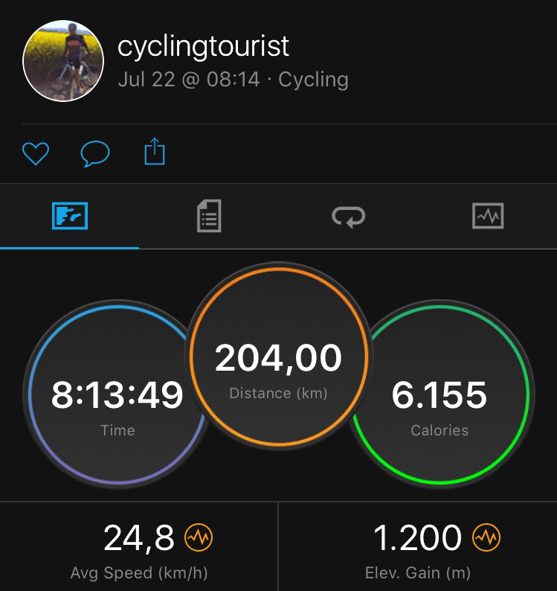The height and width of the screenshot is (591, 557).
Task: Tap the share activity icon
Action: point(154,153)
